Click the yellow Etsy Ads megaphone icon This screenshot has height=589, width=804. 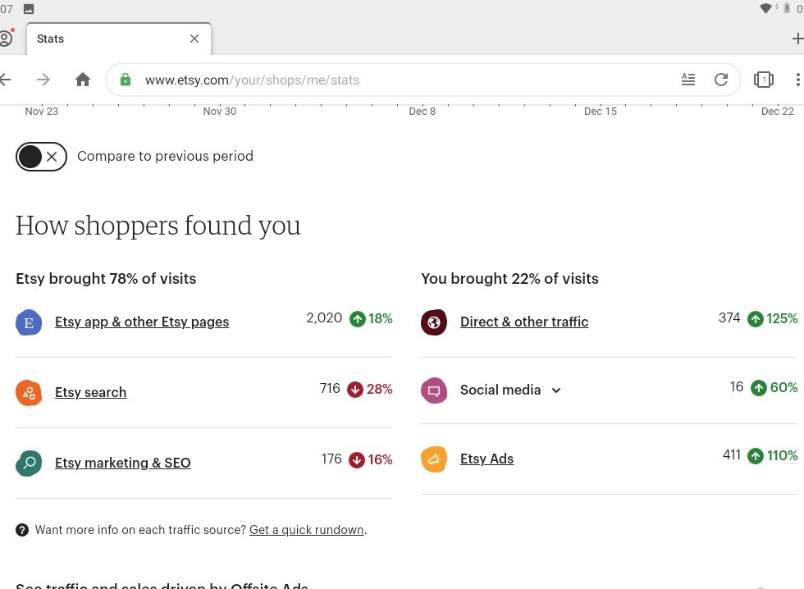click(x=434, y=459)
